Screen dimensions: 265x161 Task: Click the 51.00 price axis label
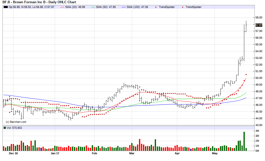click(x=259, y=71)
